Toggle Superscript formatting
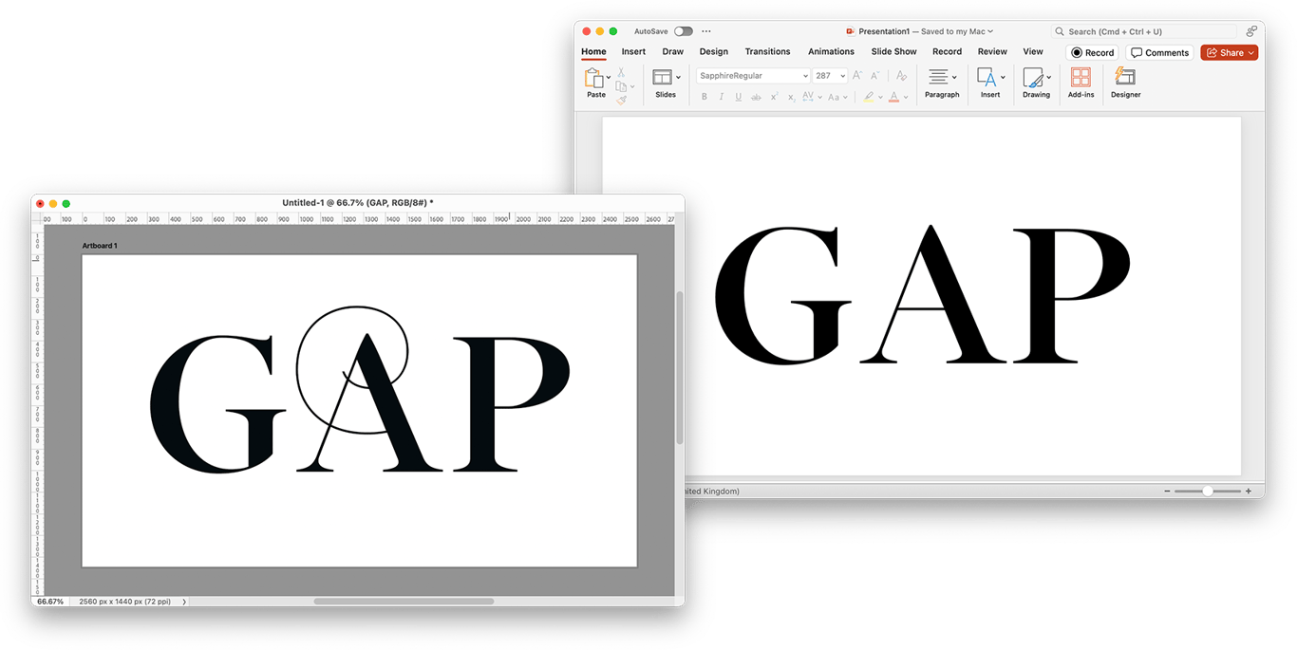1297x650 pixels. click(774, 97)
